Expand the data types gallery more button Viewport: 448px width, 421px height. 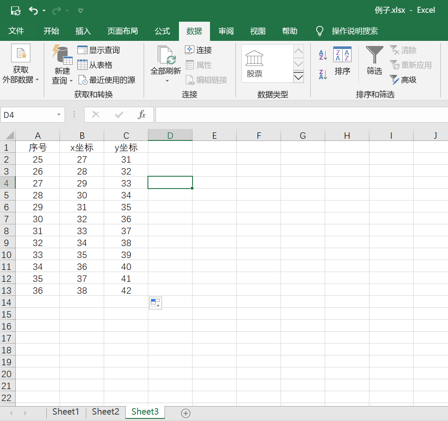(x=298, y=77)
